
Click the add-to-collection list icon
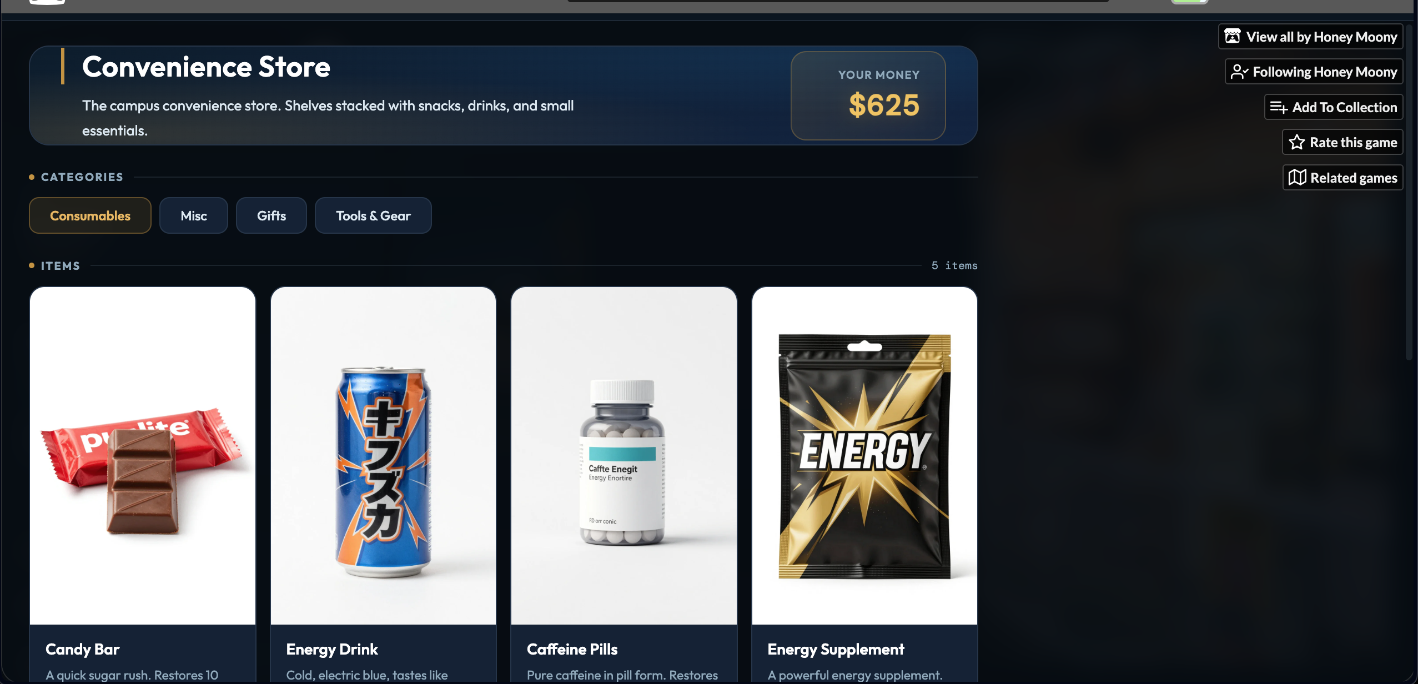1279,107
